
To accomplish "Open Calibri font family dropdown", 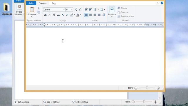I will coord(64,9).
